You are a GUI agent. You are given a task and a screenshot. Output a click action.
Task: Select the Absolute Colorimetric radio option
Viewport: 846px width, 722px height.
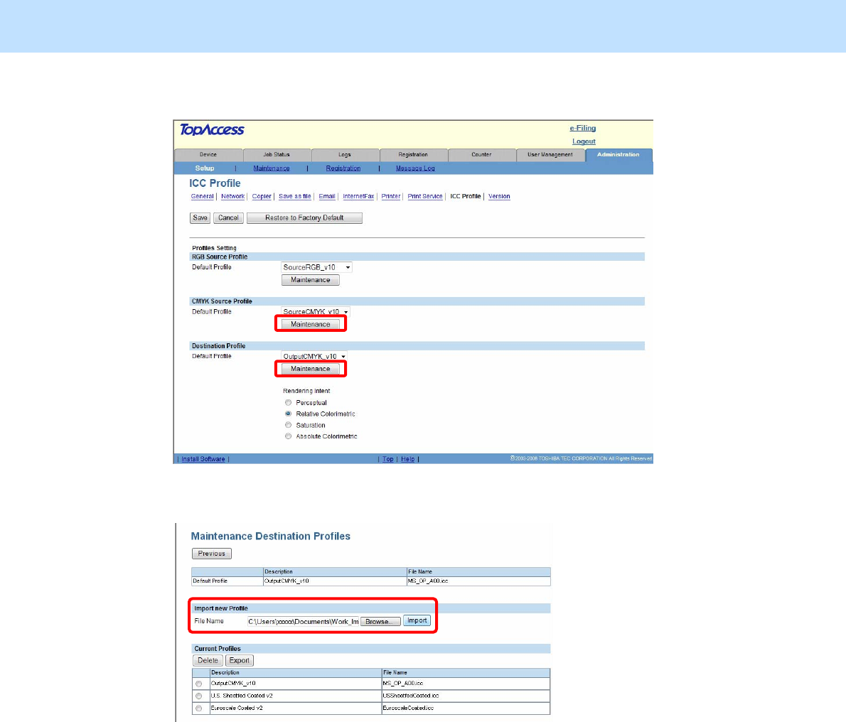288,436
